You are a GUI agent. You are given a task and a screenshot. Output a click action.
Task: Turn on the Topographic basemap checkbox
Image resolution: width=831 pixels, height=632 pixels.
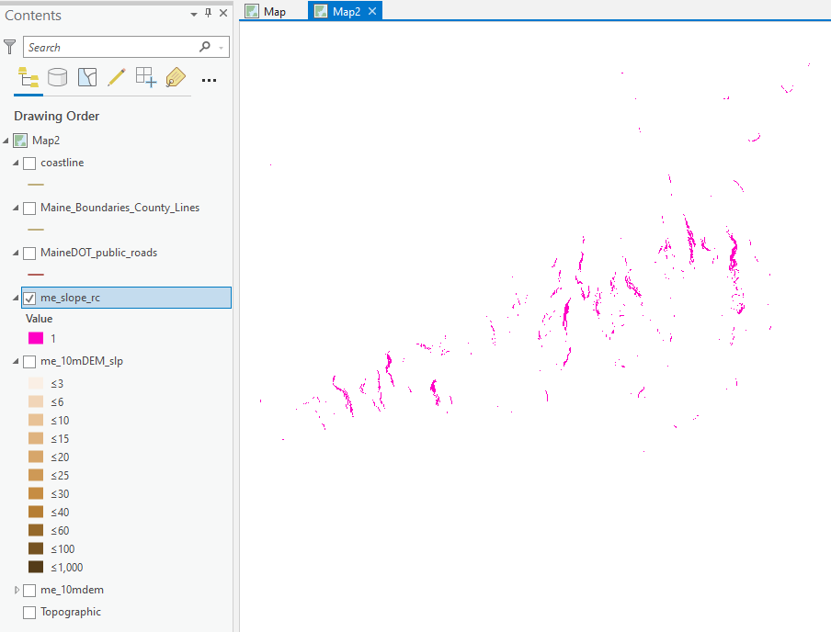(29, 612)
